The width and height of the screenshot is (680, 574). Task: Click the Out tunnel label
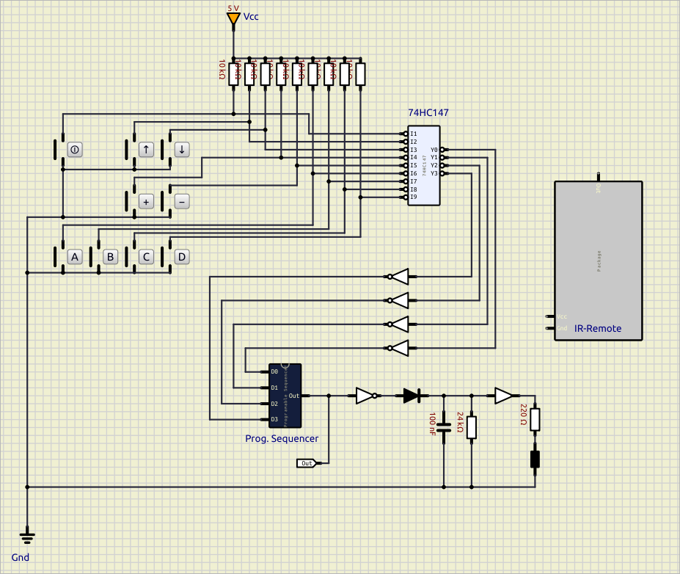point(307,463)
